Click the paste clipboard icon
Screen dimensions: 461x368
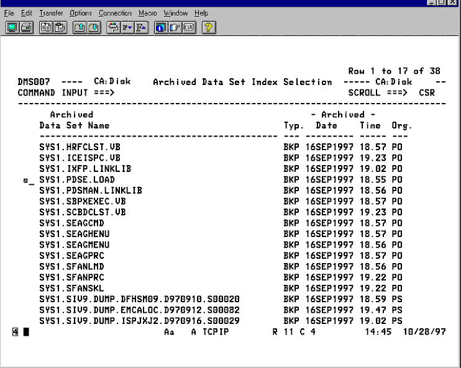tap(59, 27)
